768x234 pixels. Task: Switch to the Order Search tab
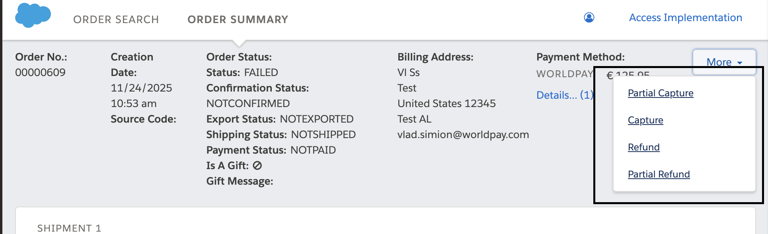pyautogui.click(x=116, y=19)
